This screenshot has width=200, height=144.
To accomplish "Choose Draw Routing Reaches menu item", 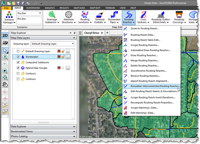I will coord(152,55).
